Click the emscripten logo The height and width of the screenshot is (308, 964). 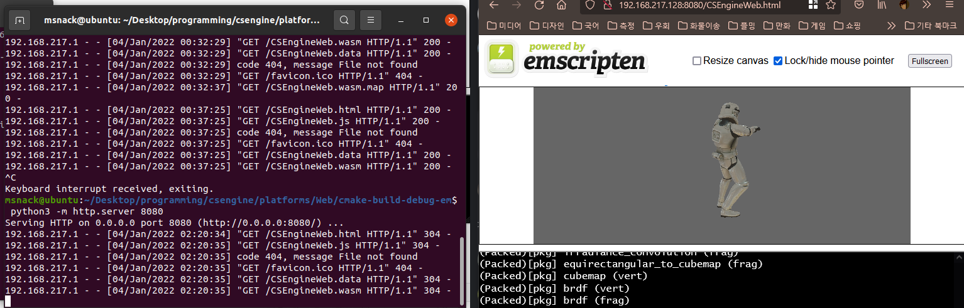point(566,59)
